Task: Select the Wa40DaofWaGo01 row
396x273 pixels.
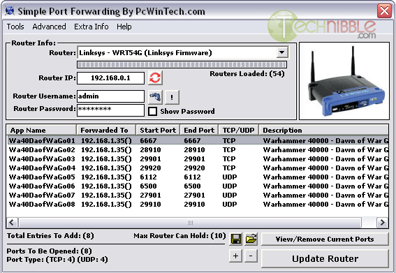Action: (x=198, y=140)
